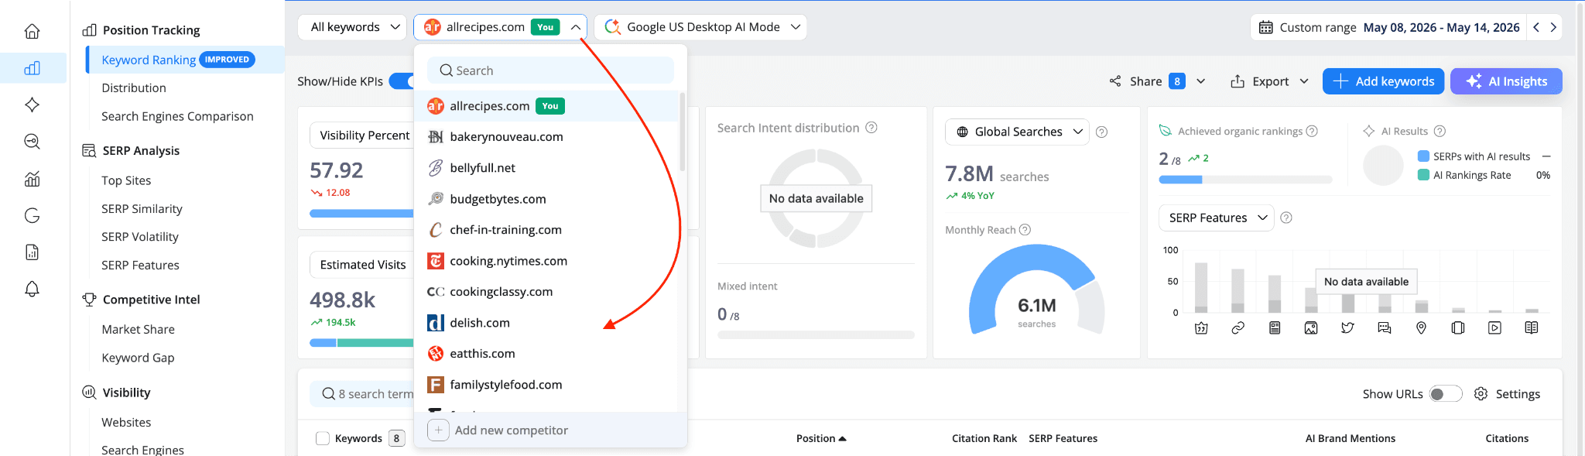Focus the 8 search terms filter field

point(364,394)
